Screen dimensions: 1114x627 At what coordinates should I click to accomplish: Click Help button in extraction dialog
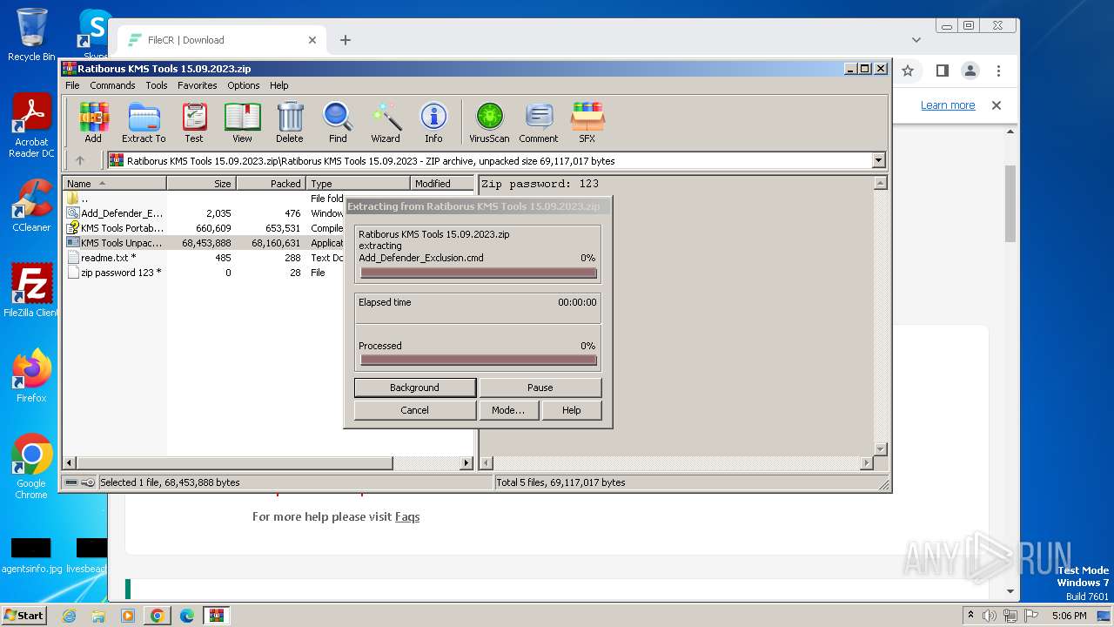tap(572, 410)
